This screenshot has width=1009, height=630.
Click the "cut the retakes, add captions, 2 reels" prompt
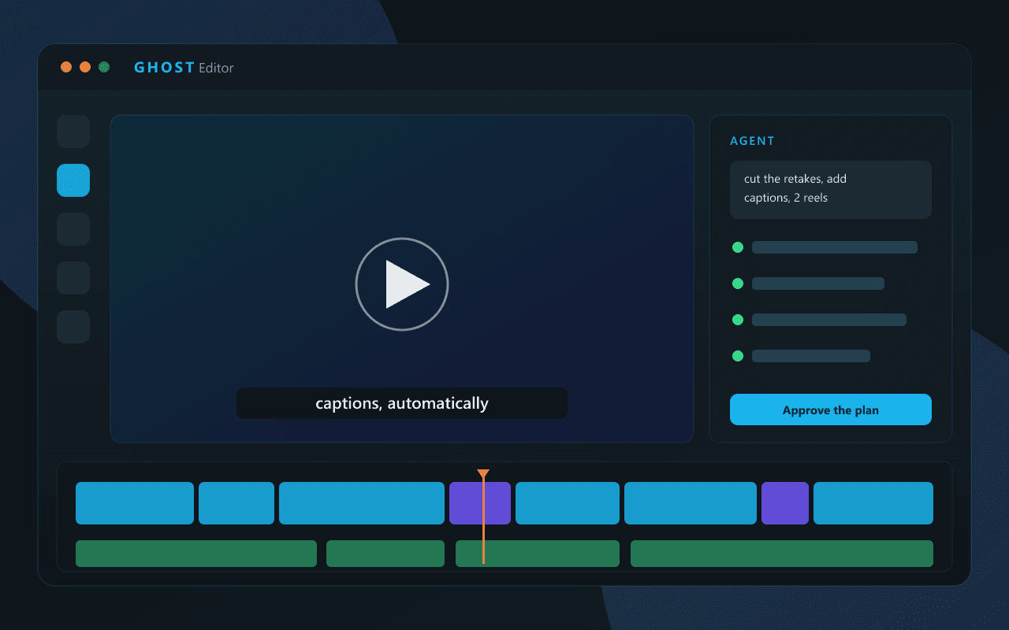(831, 189)
